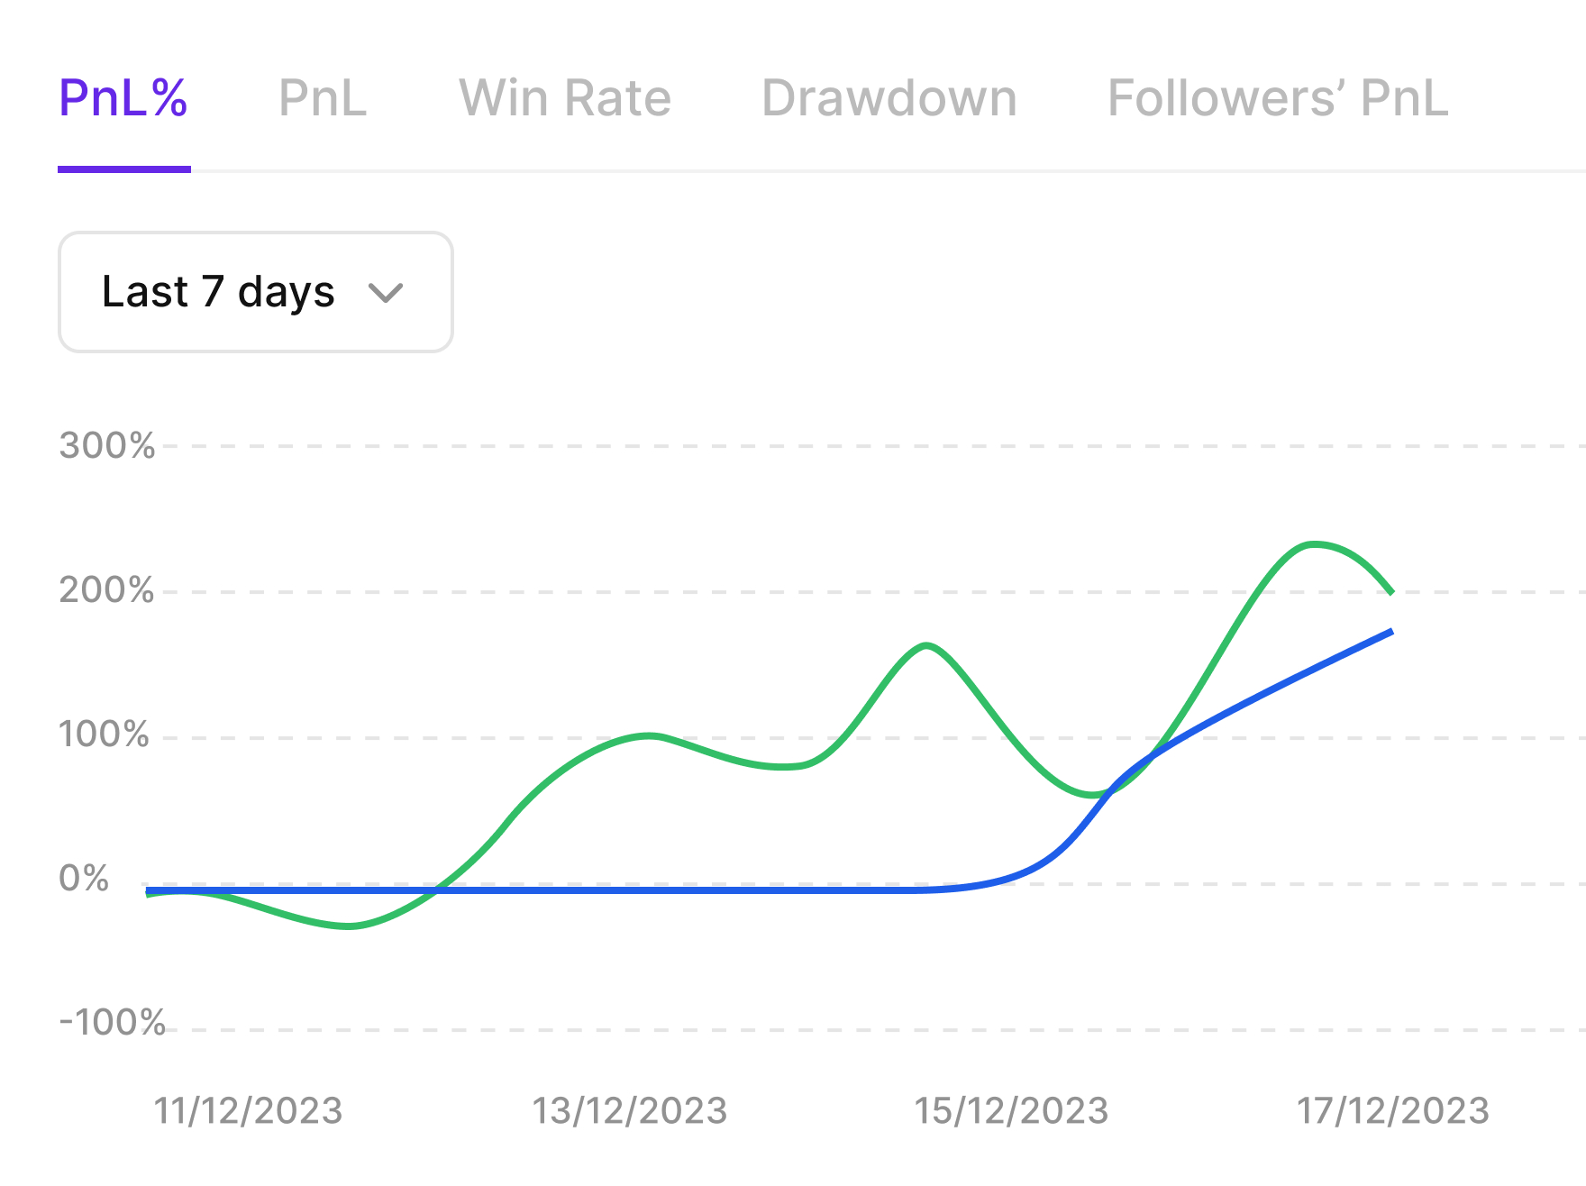Click the green line's peak before 15/12/2023

[926, 645]
